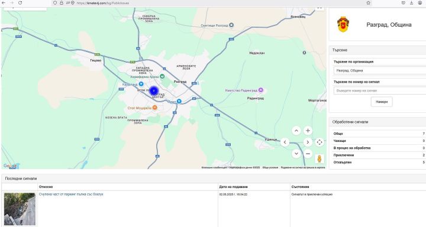Image resolution: width=426 pixels, height=227 pixels.
Task: Activate the Street View pegman icon
Action: point(319,158)
